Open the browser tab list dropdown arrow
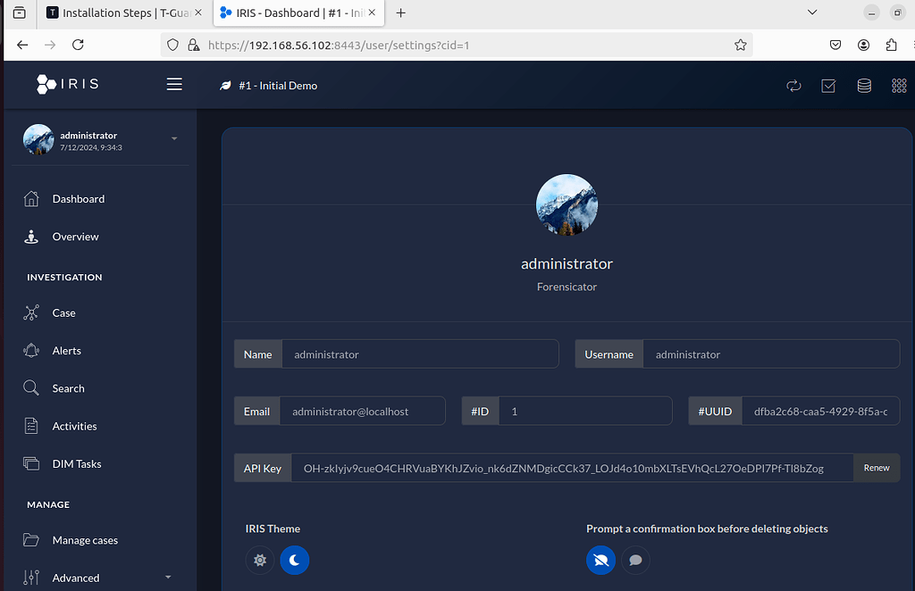 pyautogui.click(x=811, y=12)
